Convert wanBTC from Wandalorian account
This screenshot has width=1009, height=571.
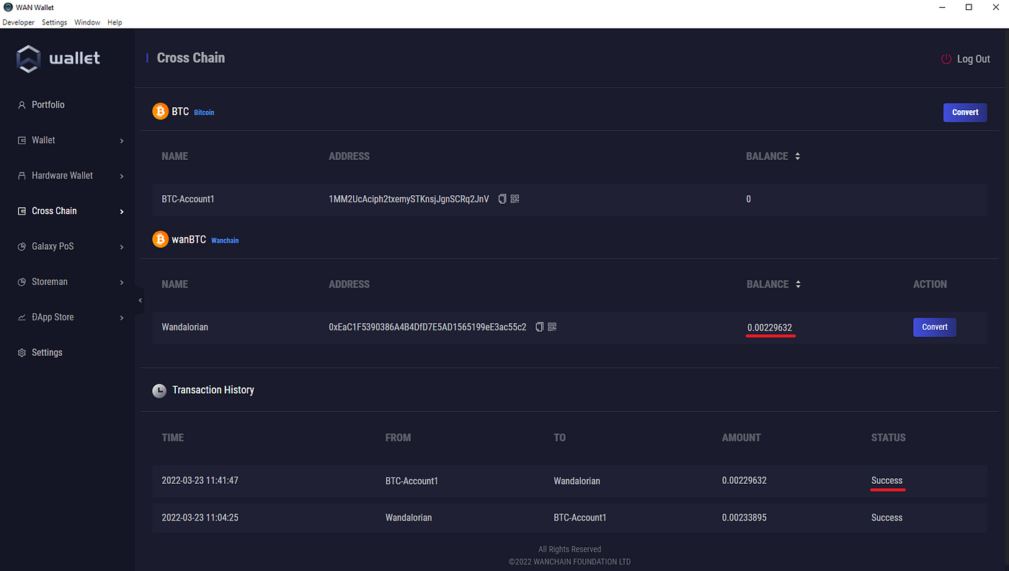click(934, 327)
